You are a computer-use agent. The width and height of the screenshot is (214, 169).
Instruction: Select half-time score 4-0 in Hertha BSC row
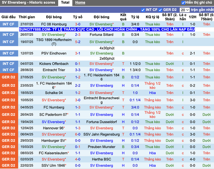(x=193, y=159)
